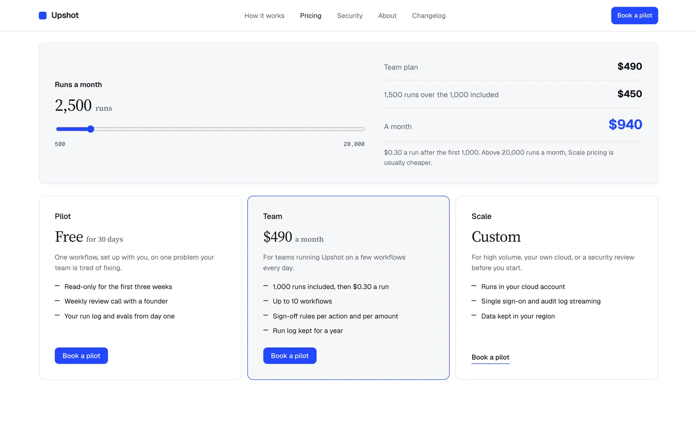Book a pilot in the Team card
This screenshot has height=435, width=697.
click(290, 356)
